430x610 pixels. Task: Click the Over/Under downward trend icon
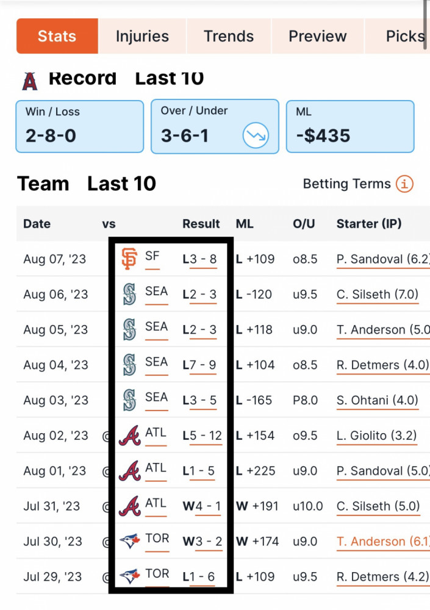[x=256, y=135]
